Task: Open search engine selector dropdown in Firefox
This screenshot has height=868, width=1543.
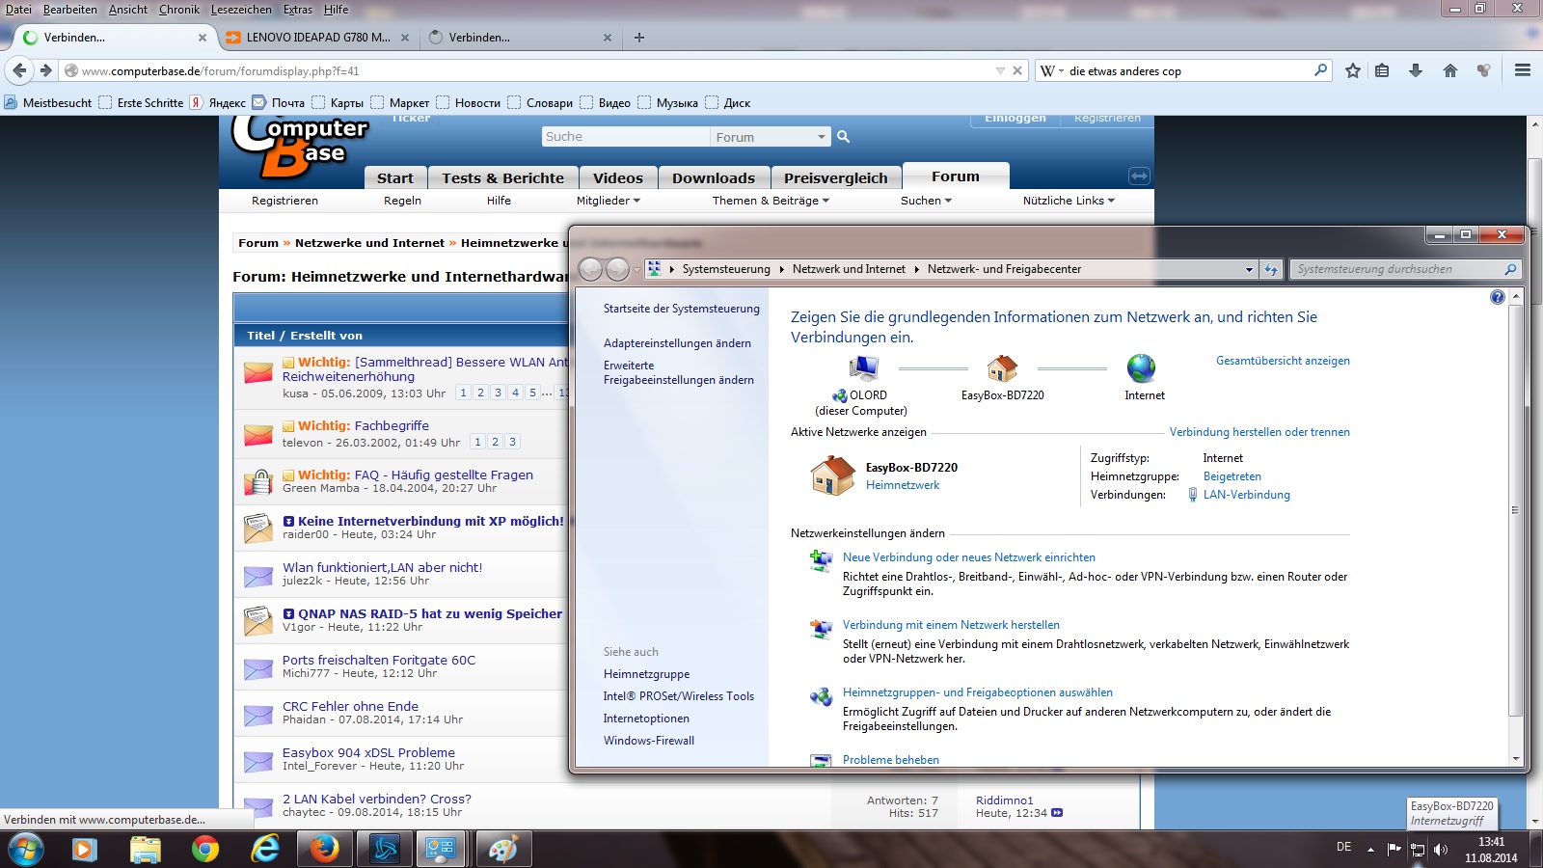Action: [x=1052, y=70]
